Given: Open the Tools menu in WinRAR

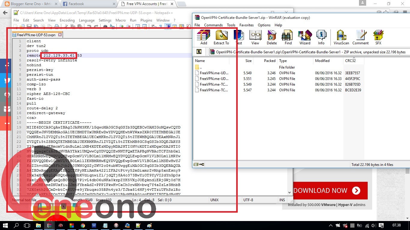Looking at the screenshot, I should click(231, 25).
